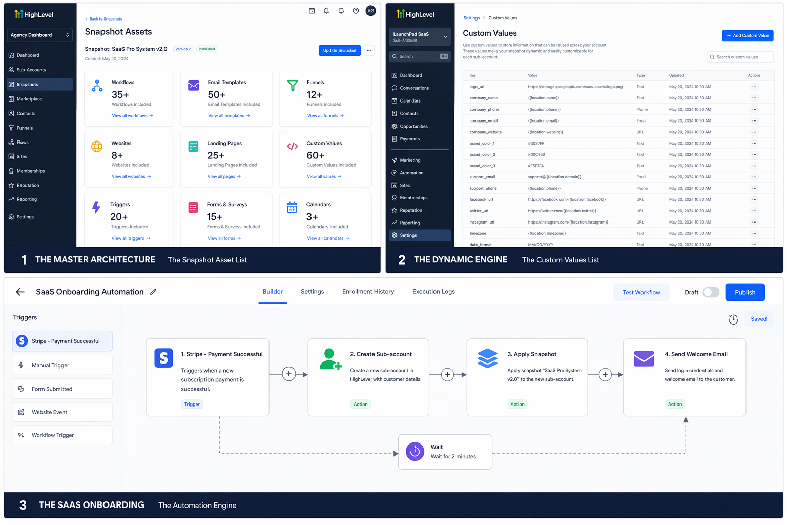Screen dimensions: 787x525
Task: Open Enrollment History tab
Action: pyautogui.click(x=368, y=292)
